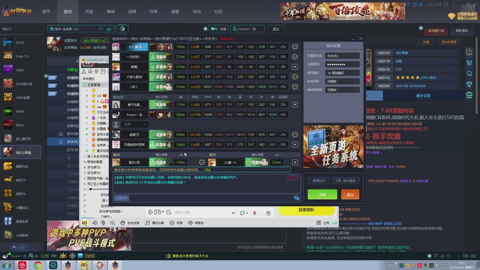The width and height of the screenshot is (480, 270).
Task: Click round globe button beside room selector
Action: 122,29
